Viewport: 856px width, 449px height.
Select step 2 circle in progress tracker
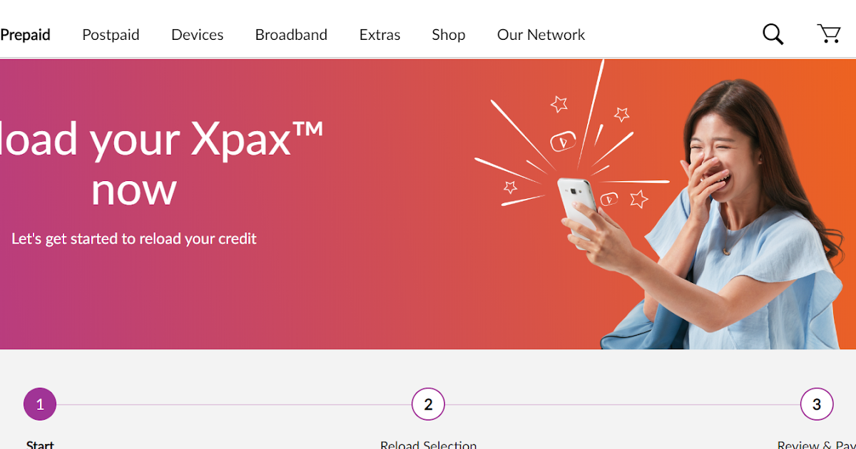click(x=428, y=404)
